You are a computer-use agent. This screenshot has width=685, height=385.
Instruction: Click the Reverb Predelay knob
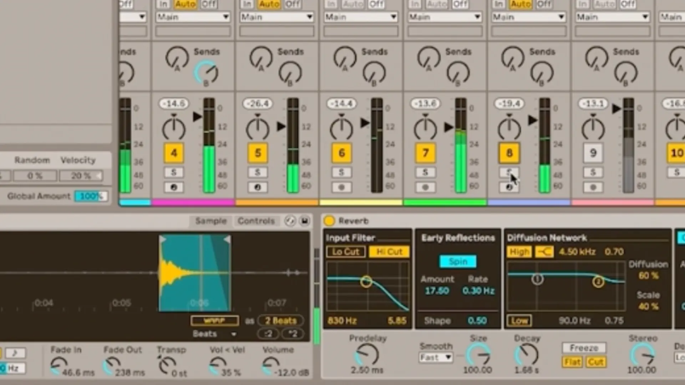click(x=367, y=355)
